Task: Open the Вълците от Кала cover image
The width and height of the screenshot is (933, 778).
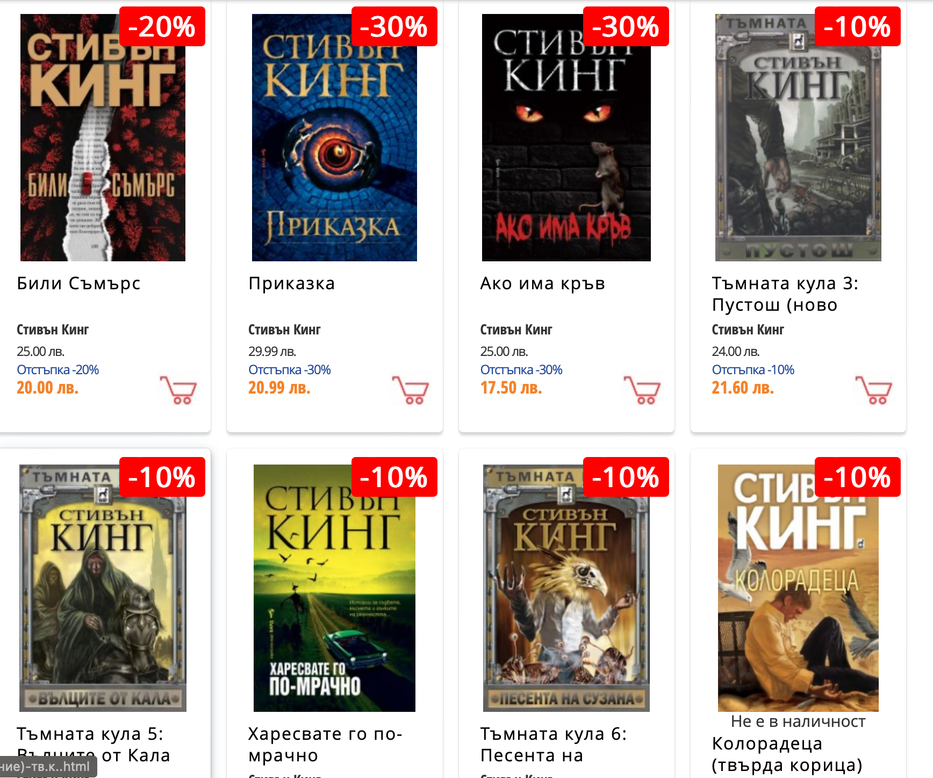Action: point(103,588)
